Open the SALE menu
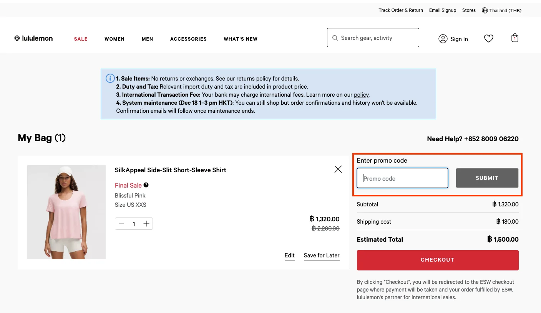This screenshot has width=541, height=313. 81,39
